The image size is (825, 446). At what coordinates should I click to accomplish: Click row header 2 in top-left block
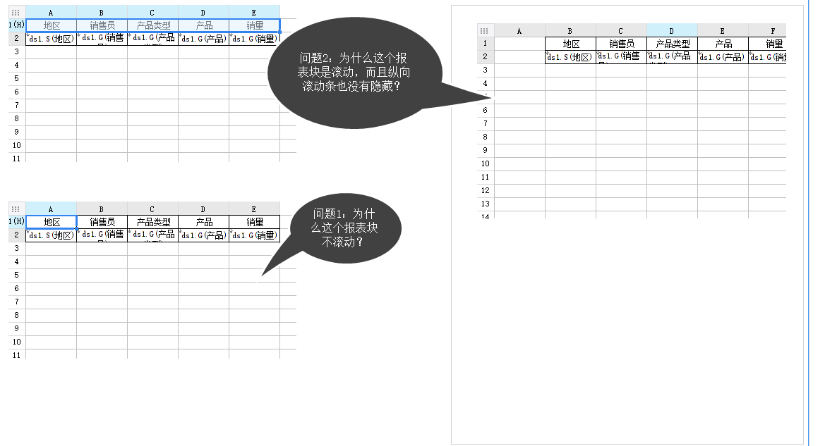(17, 38)
